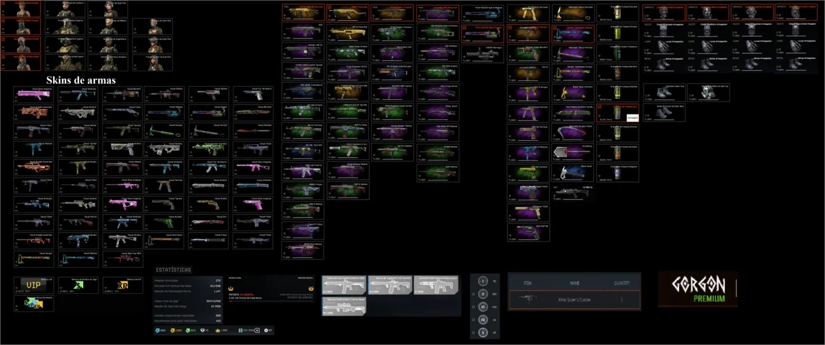This screenshot has height=345, width=825.
Task: Select the radio button beside tier IV
Action: [x=473, y=320]
